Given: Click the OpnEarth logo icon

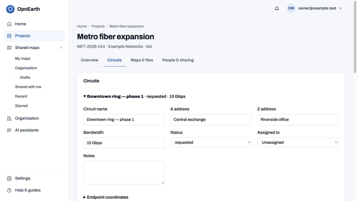Looking at the screenshot, I should pos(10,9).
